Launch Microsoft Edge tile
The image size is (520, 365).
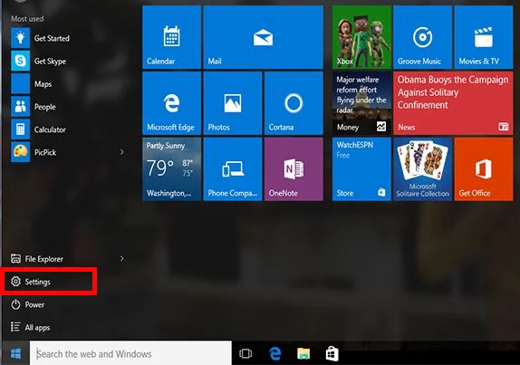click(x=172, y=103)
